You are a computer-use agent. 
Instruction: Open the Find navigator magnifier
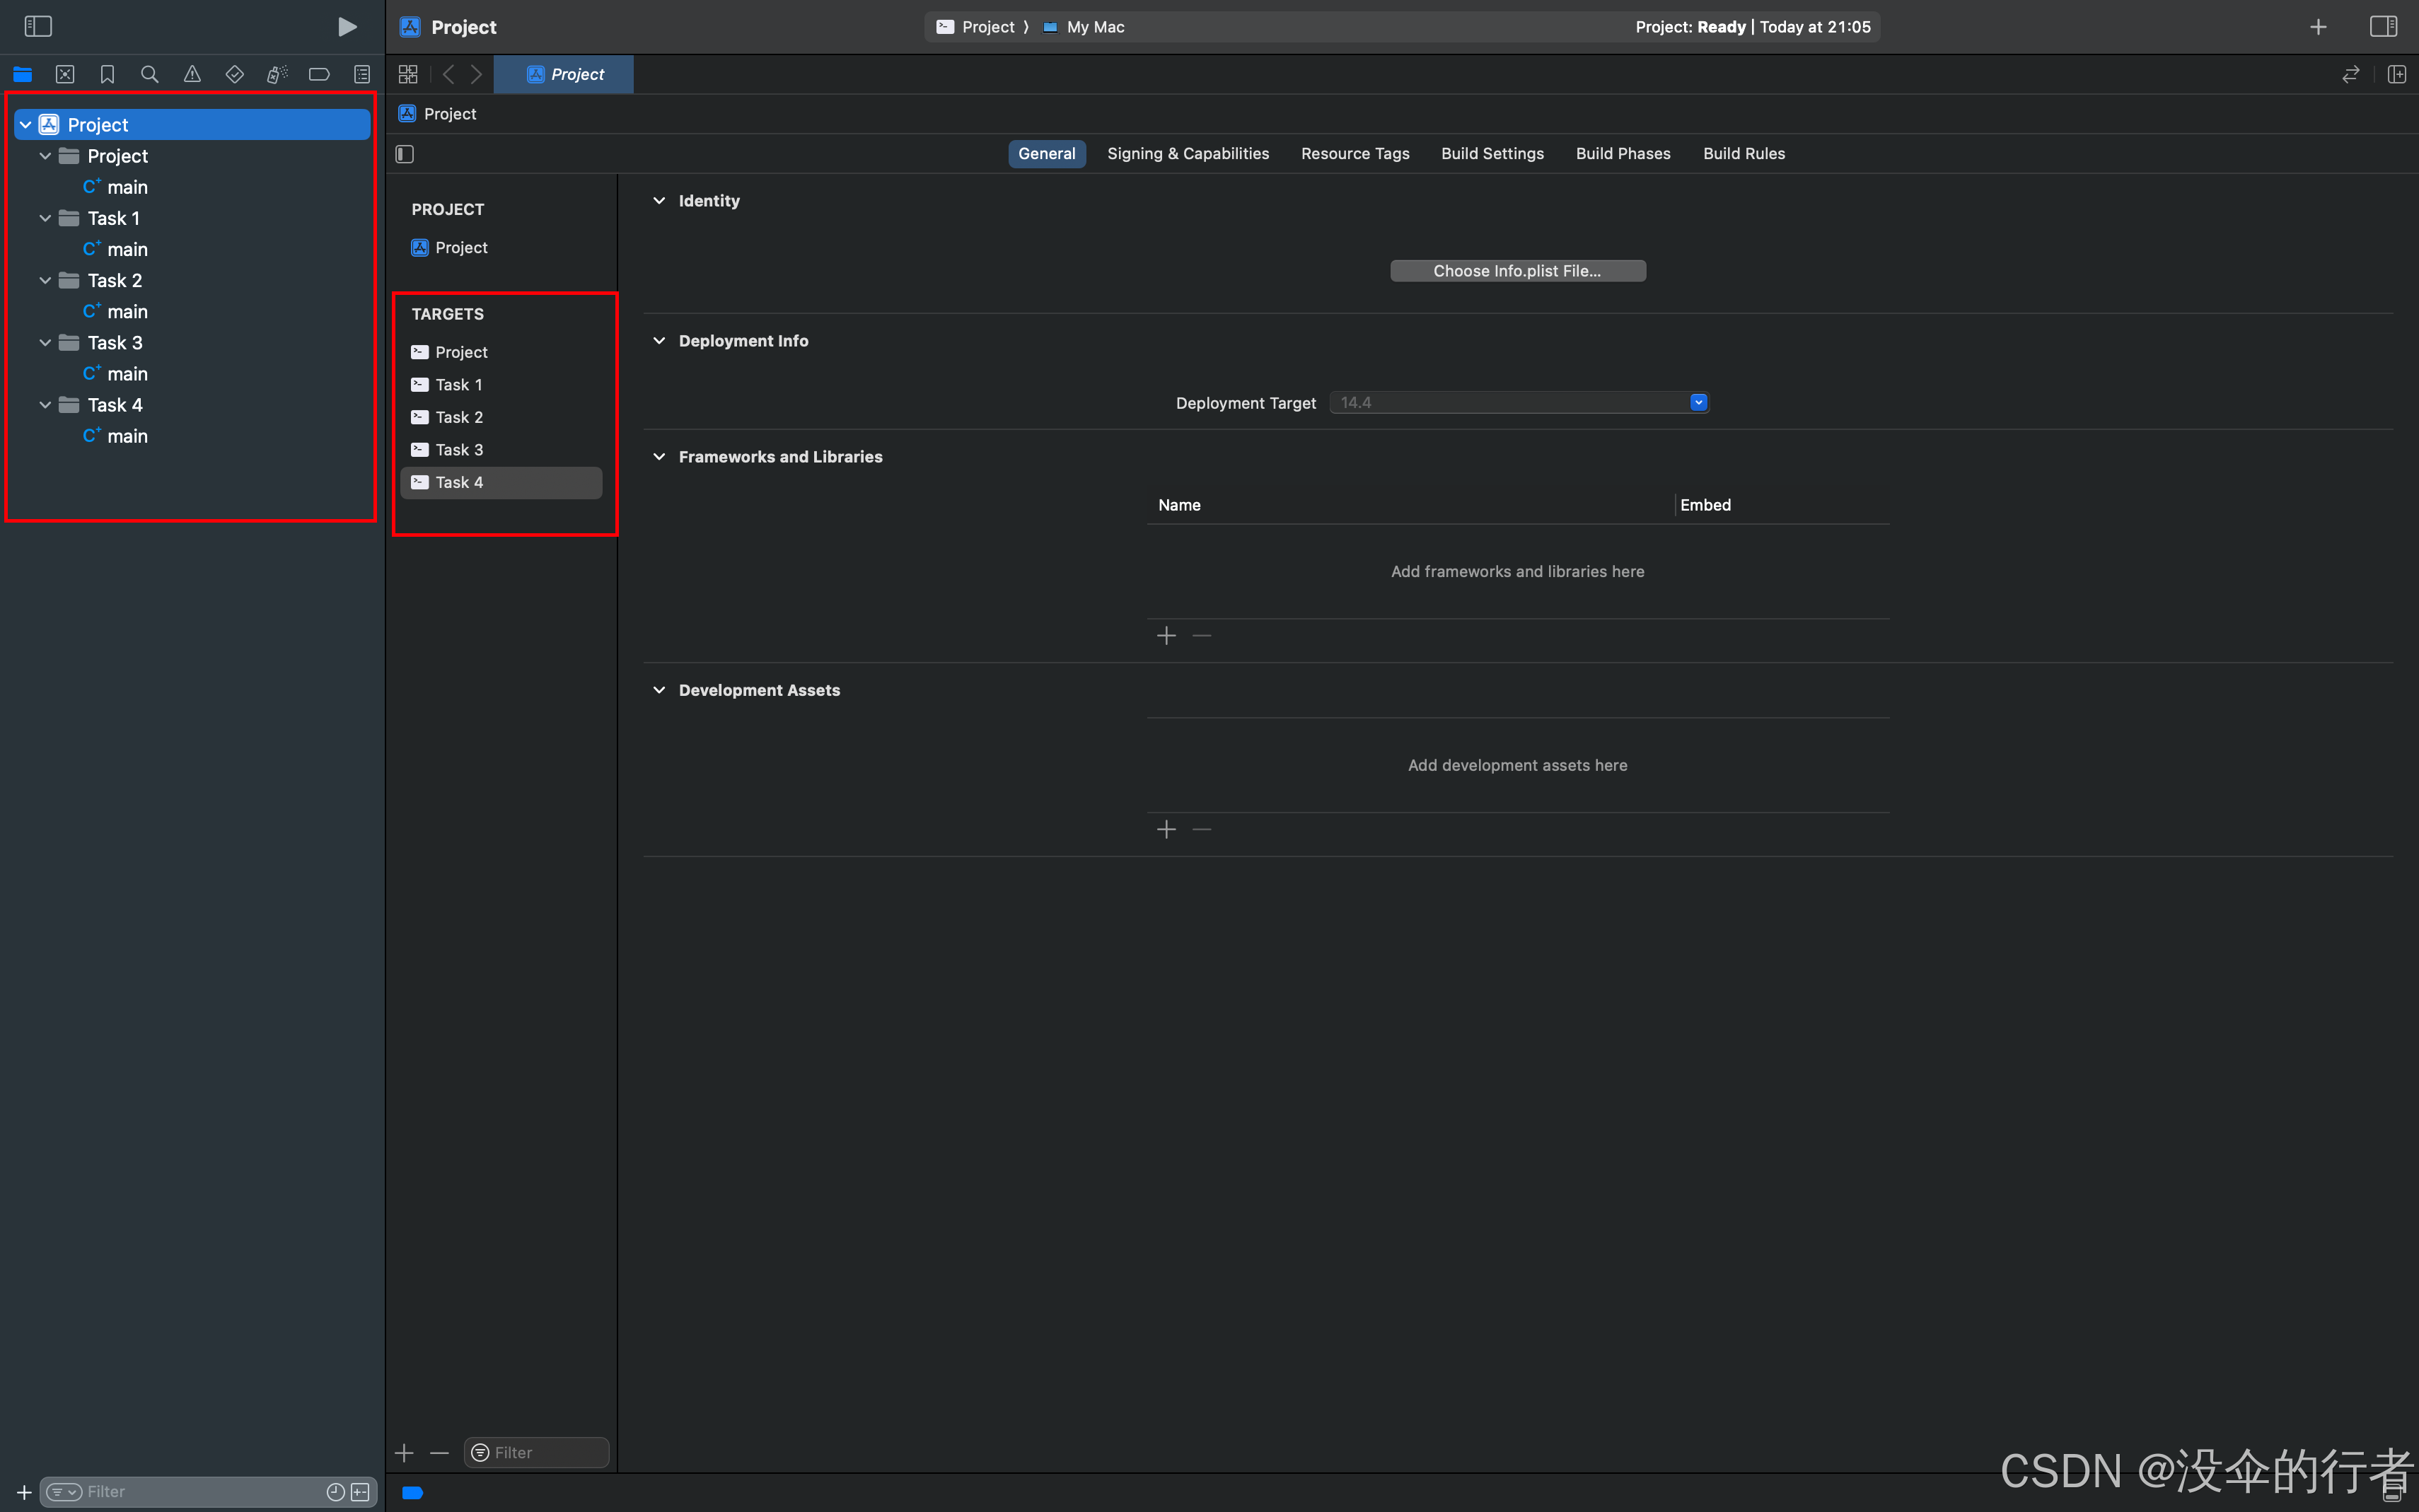[x=150, y=74]
